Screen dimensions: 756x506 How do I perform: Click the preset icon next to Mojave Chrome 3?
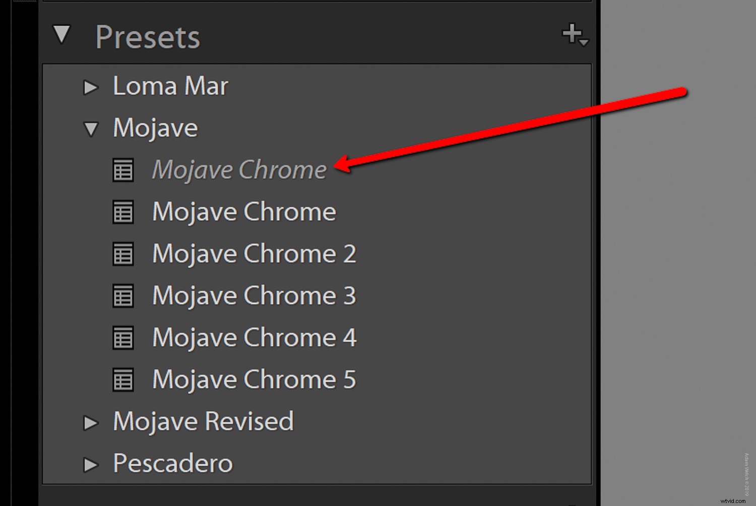(x=123, y=296)
